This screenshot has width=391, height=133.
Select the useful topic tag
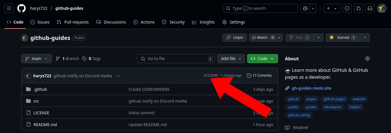point(293,107)
